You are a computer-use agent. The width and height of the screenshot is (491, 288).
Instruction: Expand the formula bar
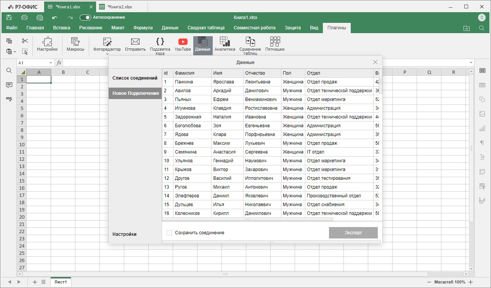472,63
